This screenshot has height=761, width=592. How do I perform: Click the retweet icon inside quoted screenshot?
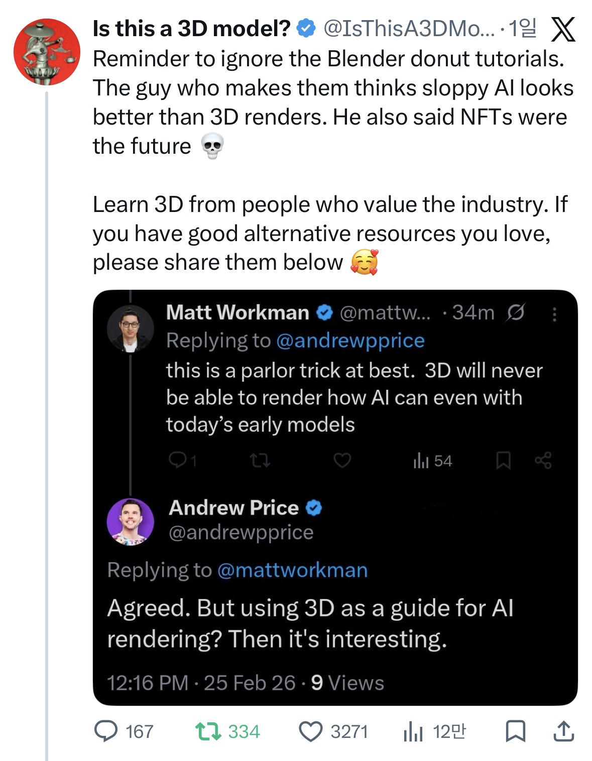click(x=261, y=460)
